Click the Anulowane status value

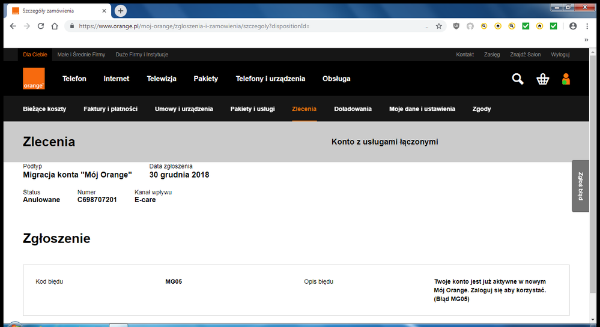[x=41, y=200]
